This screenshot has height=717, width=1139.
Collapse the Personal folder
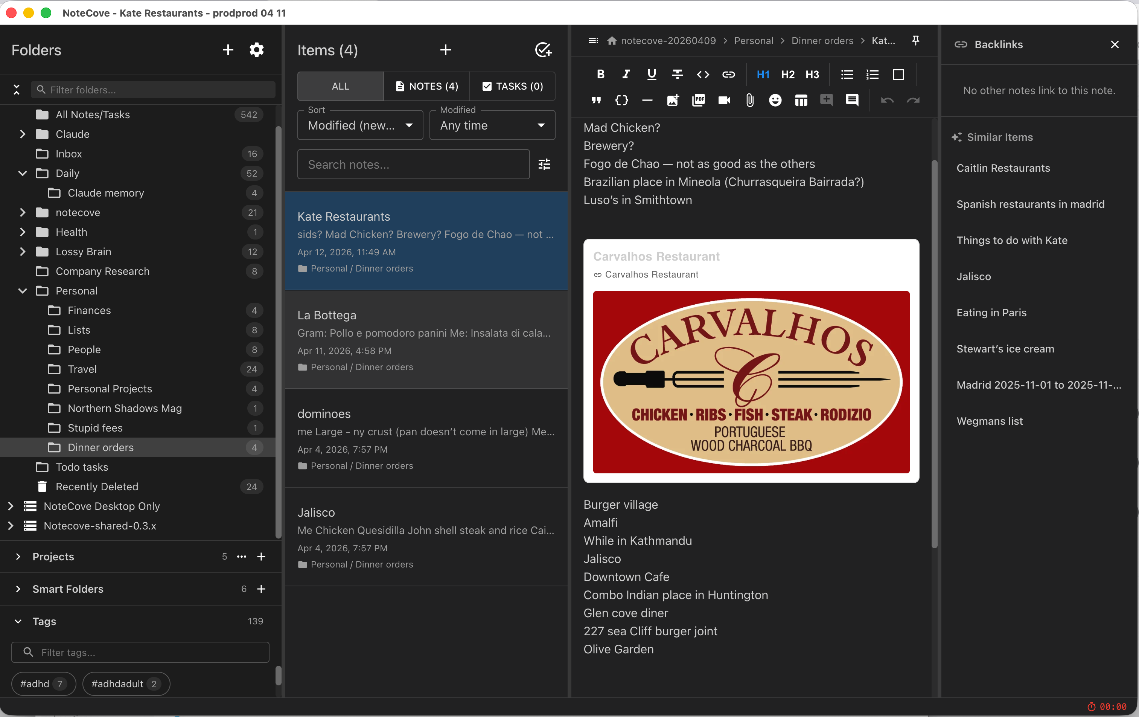(22, 291)
